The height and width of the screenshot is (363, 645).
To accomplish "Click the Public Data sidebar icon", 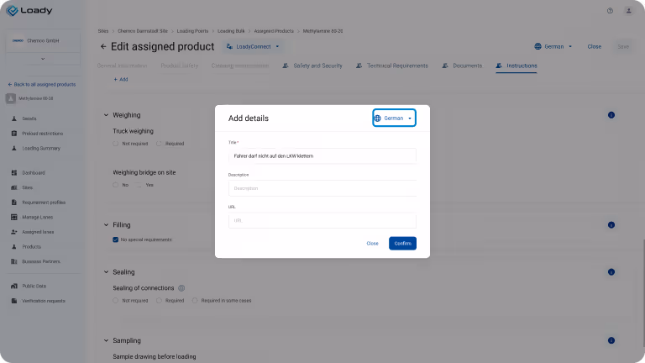I will [x=14, y=286].
